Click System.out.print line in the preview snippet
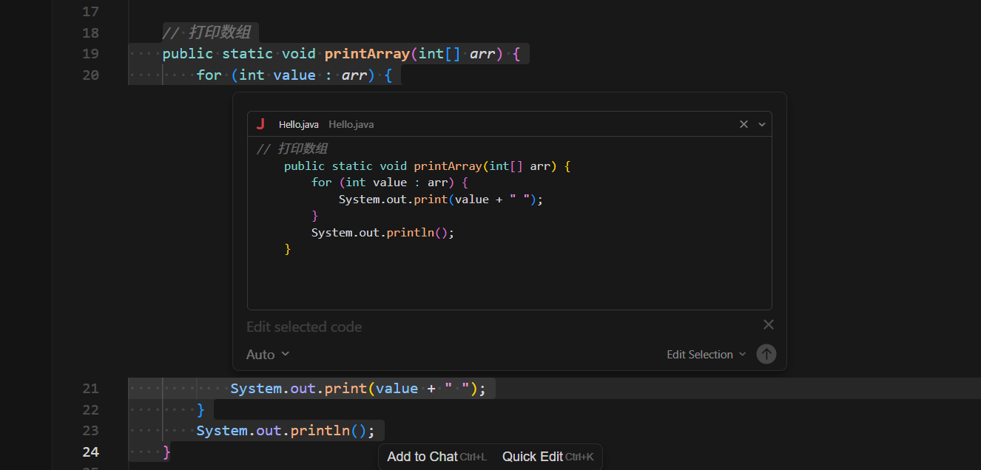981x470 pixels. (x=440, y=200)
